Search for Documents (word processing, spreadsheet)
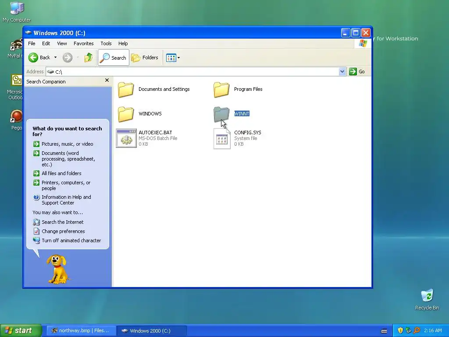Screen dimensions: 449x337 coord(68,159)
